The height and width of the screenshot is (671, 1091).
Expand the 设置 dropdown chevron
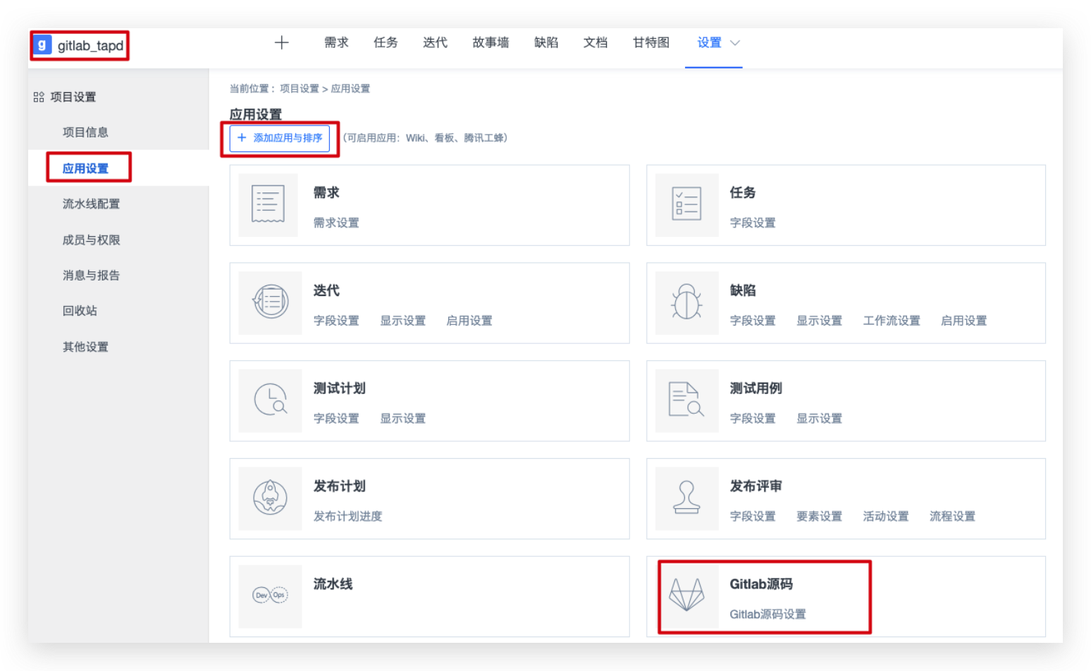click(735, 43)
